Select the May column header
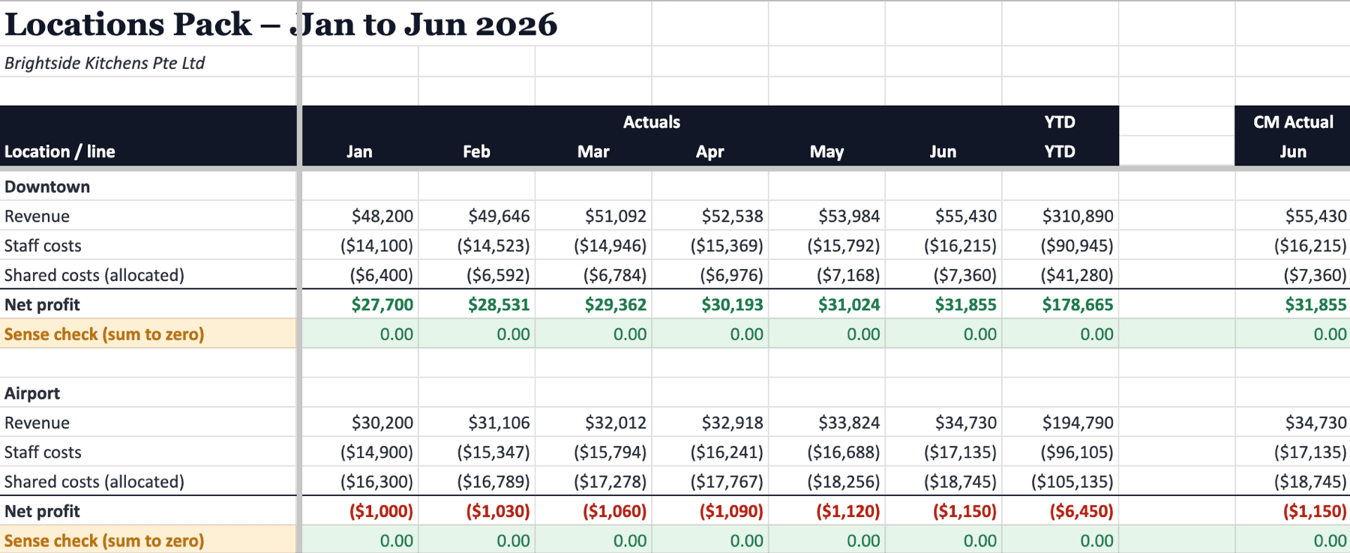This screenshot has width=1350, height=553. pyautogui.click(x=826, y=151)
